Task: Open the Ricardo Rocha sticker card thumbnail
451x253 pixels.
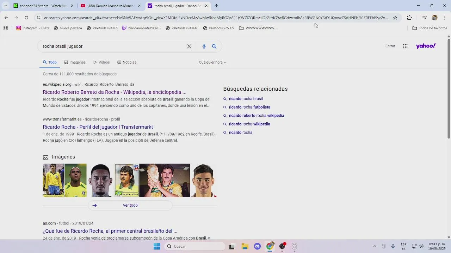Action: (x=127, y=180)
